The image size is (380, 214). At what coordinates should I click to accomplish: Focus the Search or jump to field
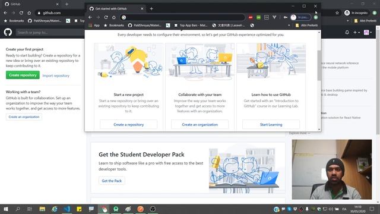(50, 32)
